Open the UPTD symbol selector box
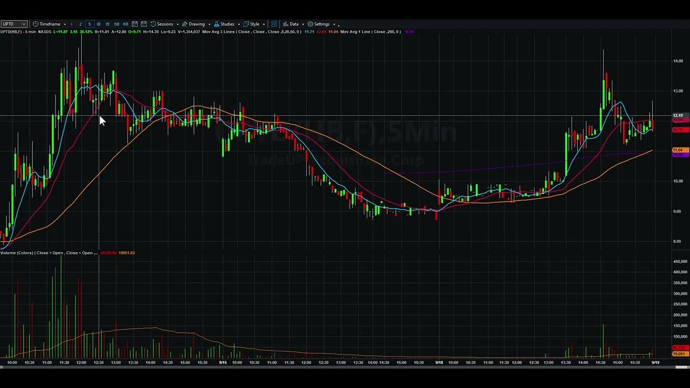Screen dimensions: 690x388 [x=13, y=24]
